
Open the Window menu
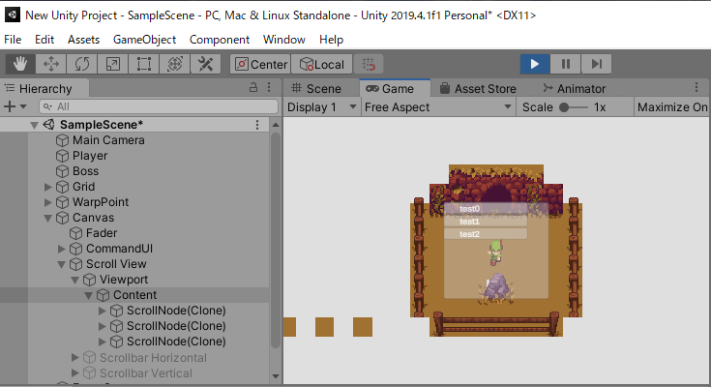pyautogui.click(x=284, y=40)
